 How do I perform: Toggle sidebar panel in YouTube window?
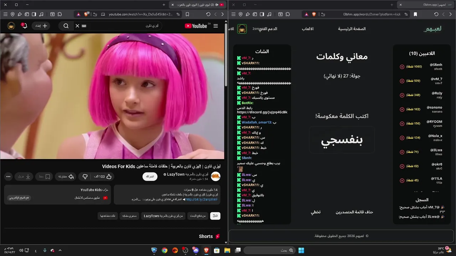(x=34, y=14)
